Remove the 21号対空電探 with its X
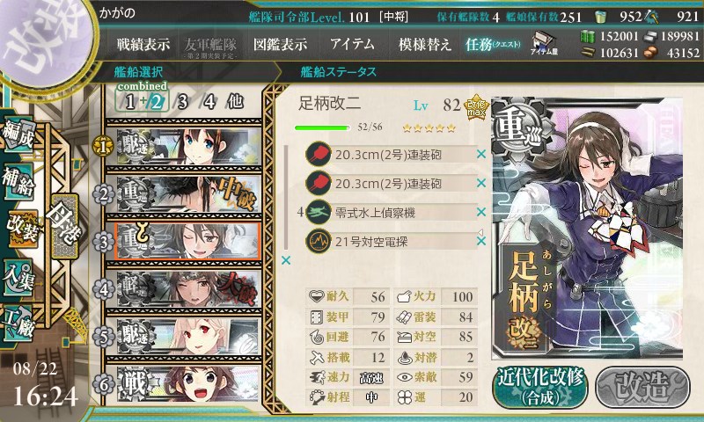 481,241
